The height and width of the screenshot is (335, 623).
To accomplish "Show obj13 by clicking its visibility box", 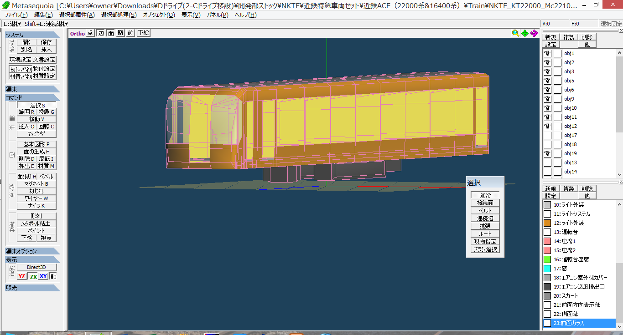I will point(548,162).
